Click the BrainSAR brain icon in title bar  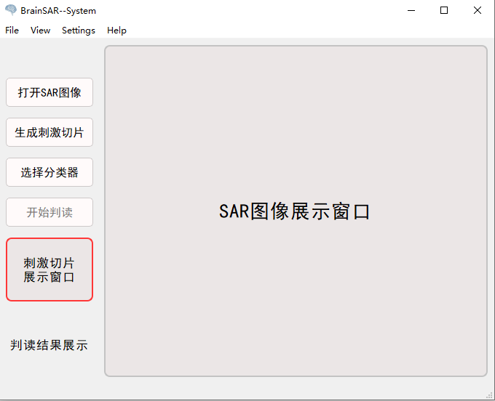(11, 10)
